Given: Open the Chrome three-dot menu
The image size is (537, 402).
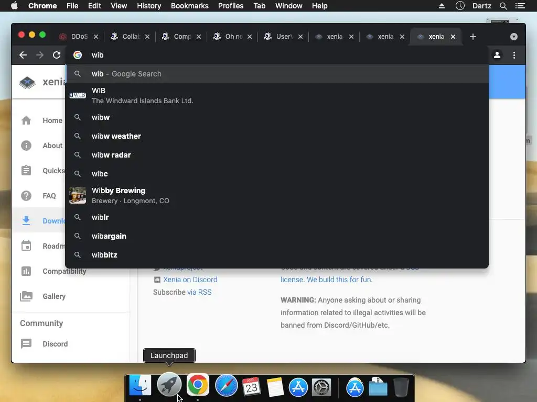Looking at the screenshot, I should click(514, 55).
